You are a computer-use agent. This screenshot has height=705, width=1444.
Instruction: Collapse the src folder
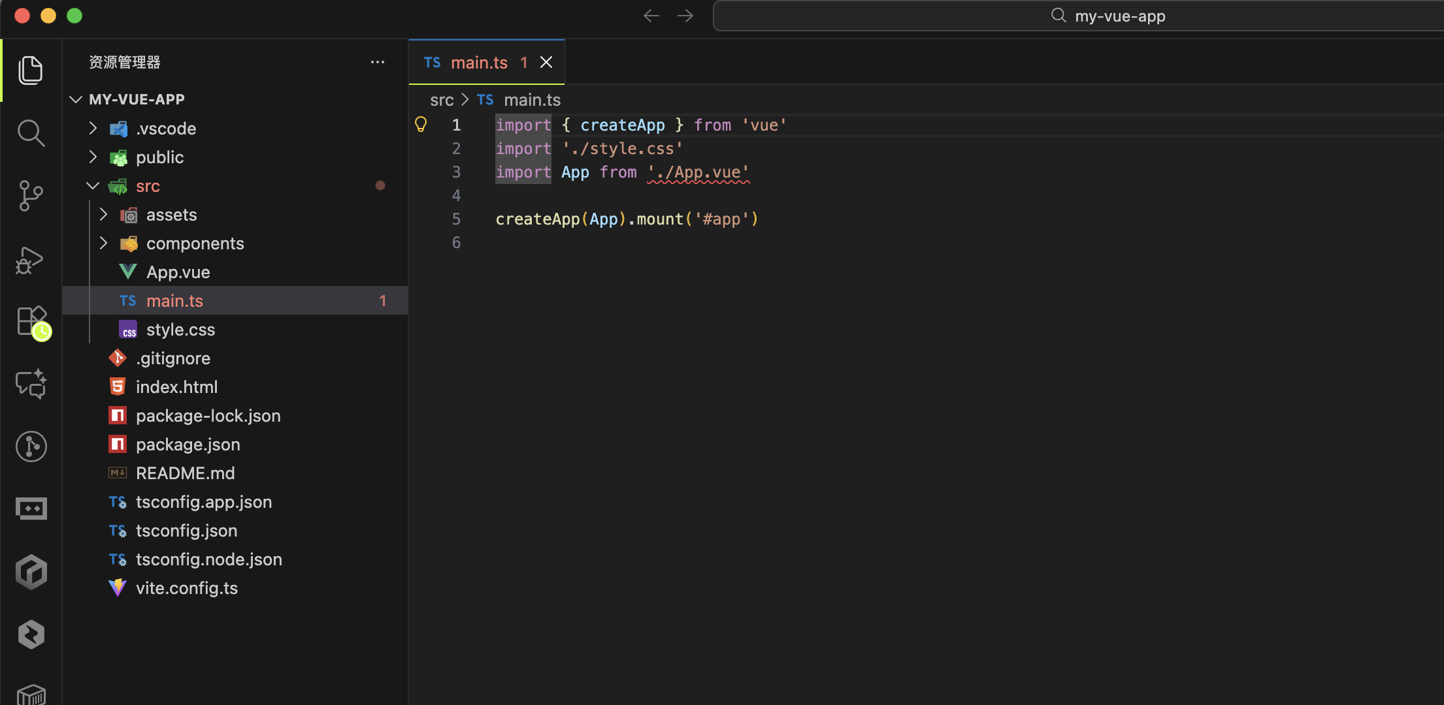click(x=93, y=186)
